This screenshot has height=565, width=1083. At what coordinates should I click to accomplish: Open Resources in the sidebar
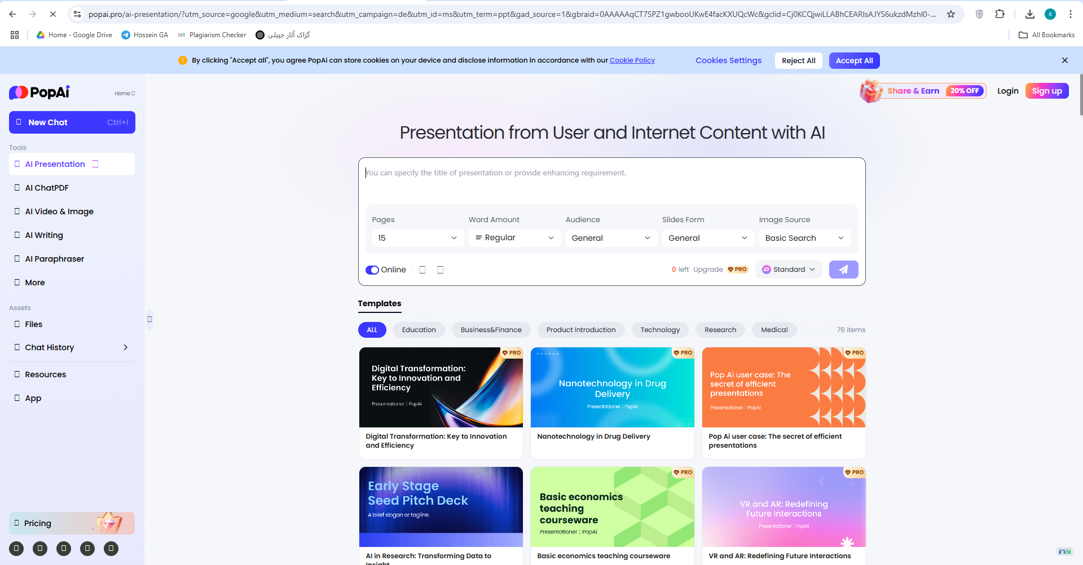[x=72, y=374]
